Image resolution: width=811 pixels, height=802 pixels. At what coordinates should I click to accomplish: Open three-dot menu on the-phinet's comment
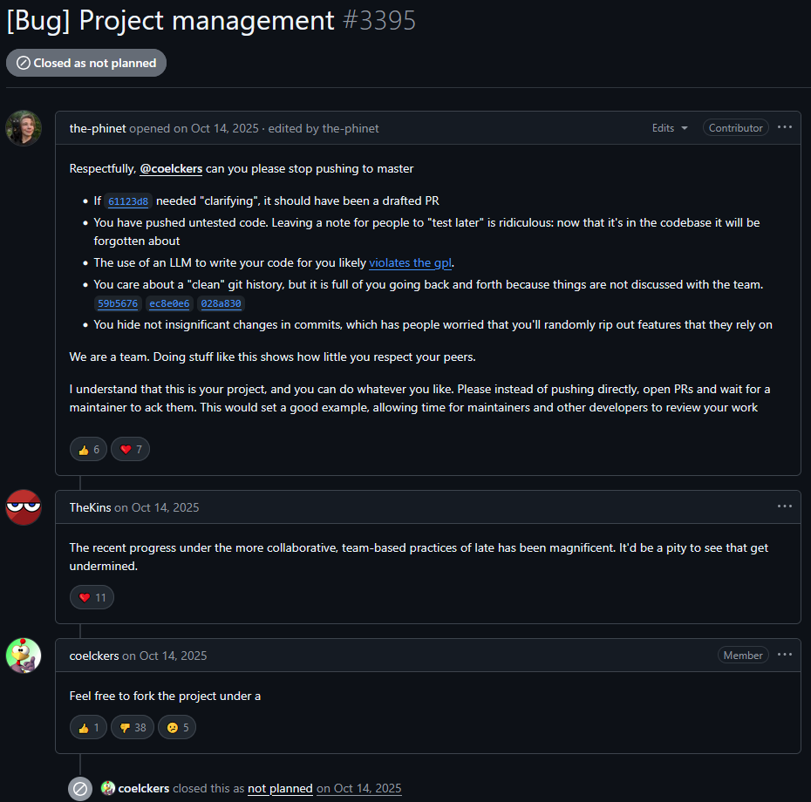785,127
